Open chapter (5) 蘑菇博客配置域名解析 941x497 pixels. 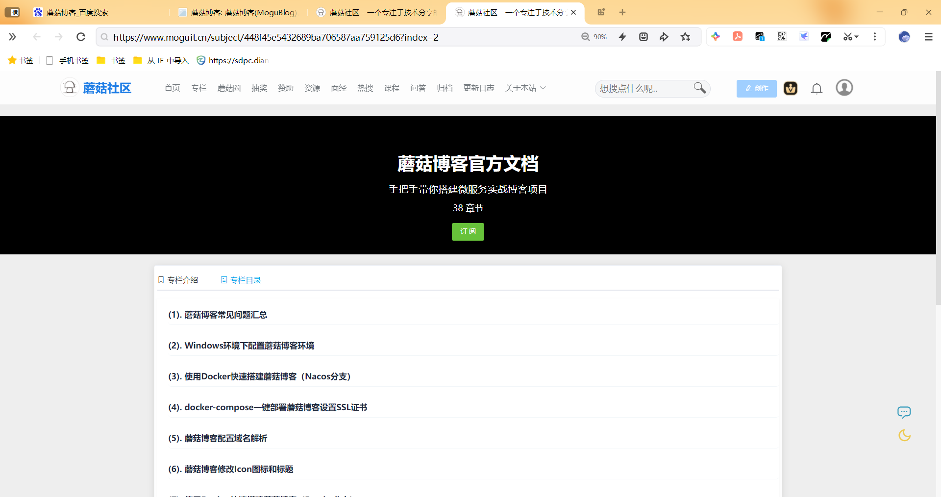tap(218, 438)
